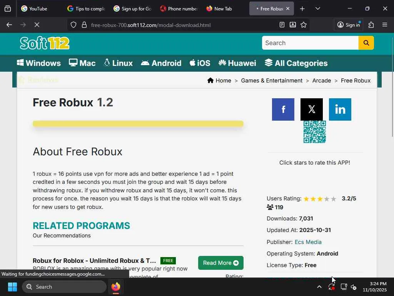The image size is (394, 296).
Task: Toggle reader view icon
Action: click(282, 25)
